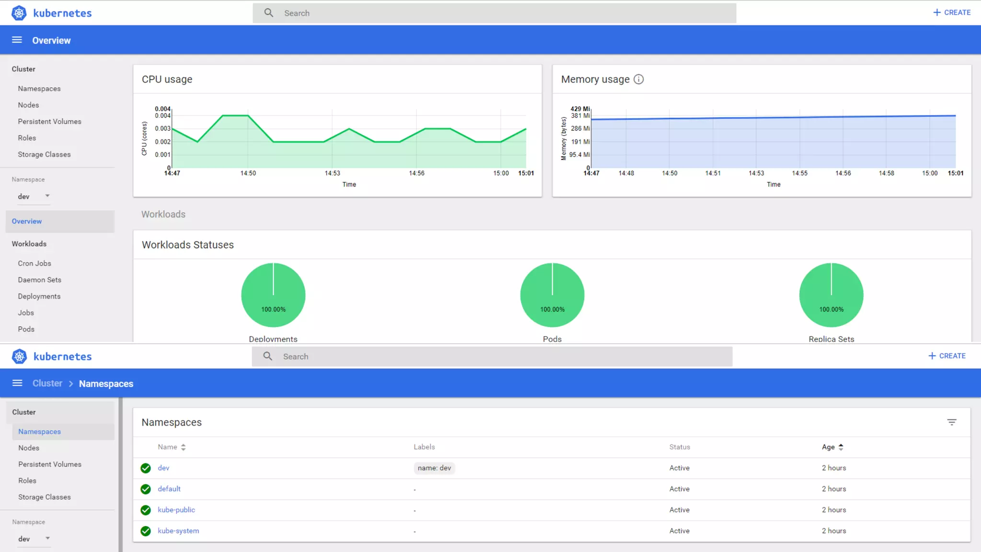Viewport: 981px width, 552px height.
Task: Click green status check for default namespace
Action: click(146, 489)
